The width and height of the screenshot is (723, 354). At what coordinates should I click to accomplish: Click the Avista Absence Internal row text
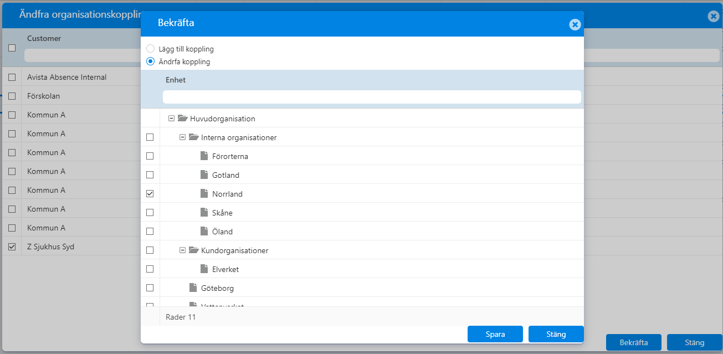(66, 77)
